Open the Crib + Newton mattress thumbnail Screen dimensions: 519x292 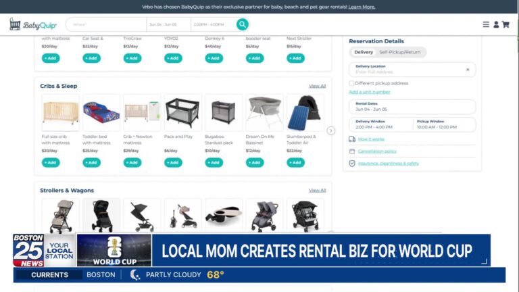coord(142,113)
